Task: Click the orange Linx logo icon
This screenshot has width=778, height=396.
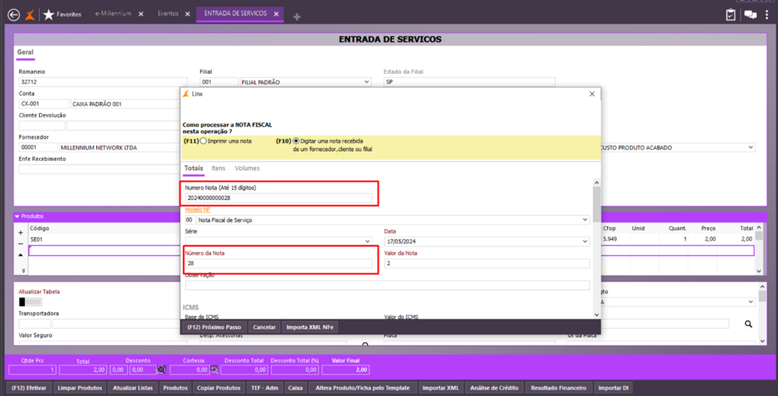Action: tap(31, 15)
